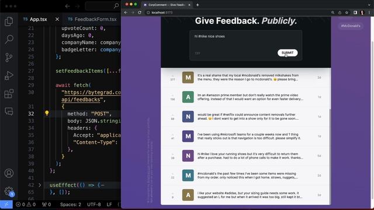Viewport: 374px width, 210px height.
Task: Open the Source Control icon in VS Code
Action: [9, 57]
